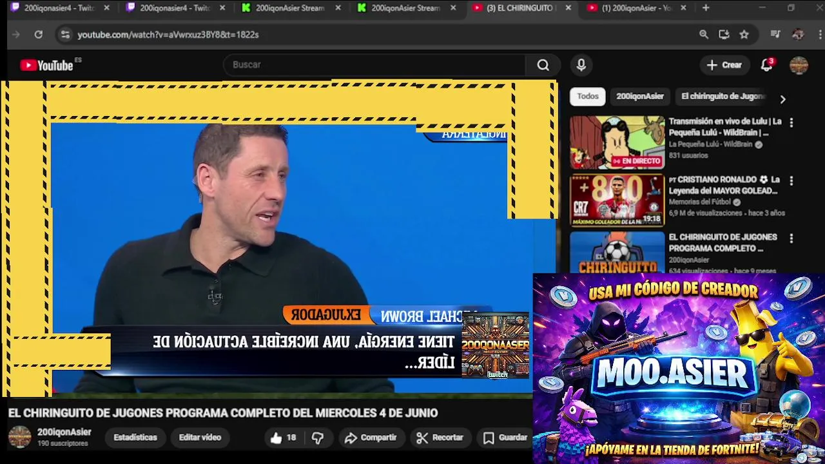
Task: Switch to the (3) EL CHIRINGUITO tab
Action: [520, 8]
